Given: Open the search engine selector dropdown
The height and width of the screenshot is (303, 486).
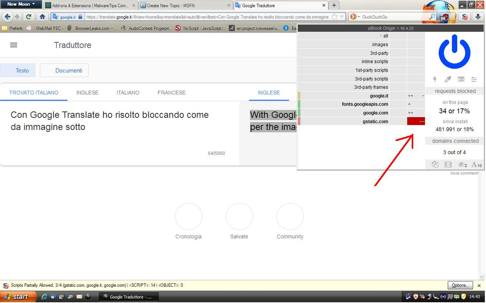Looking at the screenshot, I should pos(355,17).
